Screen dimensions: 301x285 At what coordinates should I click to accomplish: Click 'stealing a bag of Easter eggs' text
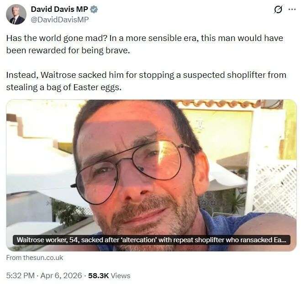64,87
